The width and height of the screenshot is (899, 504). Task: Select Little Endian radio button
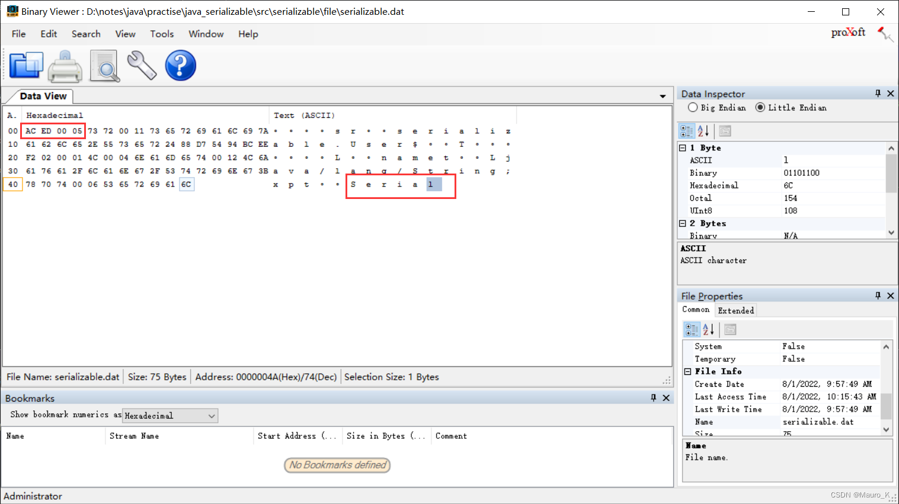click(x=760, y=107)
